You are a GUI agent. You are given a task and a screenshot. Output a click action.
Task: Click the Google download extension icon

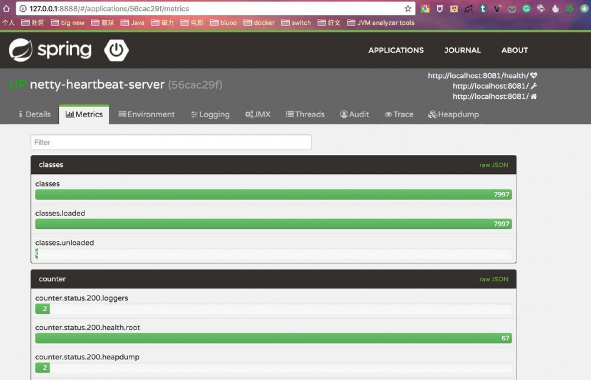pos(425,8)
